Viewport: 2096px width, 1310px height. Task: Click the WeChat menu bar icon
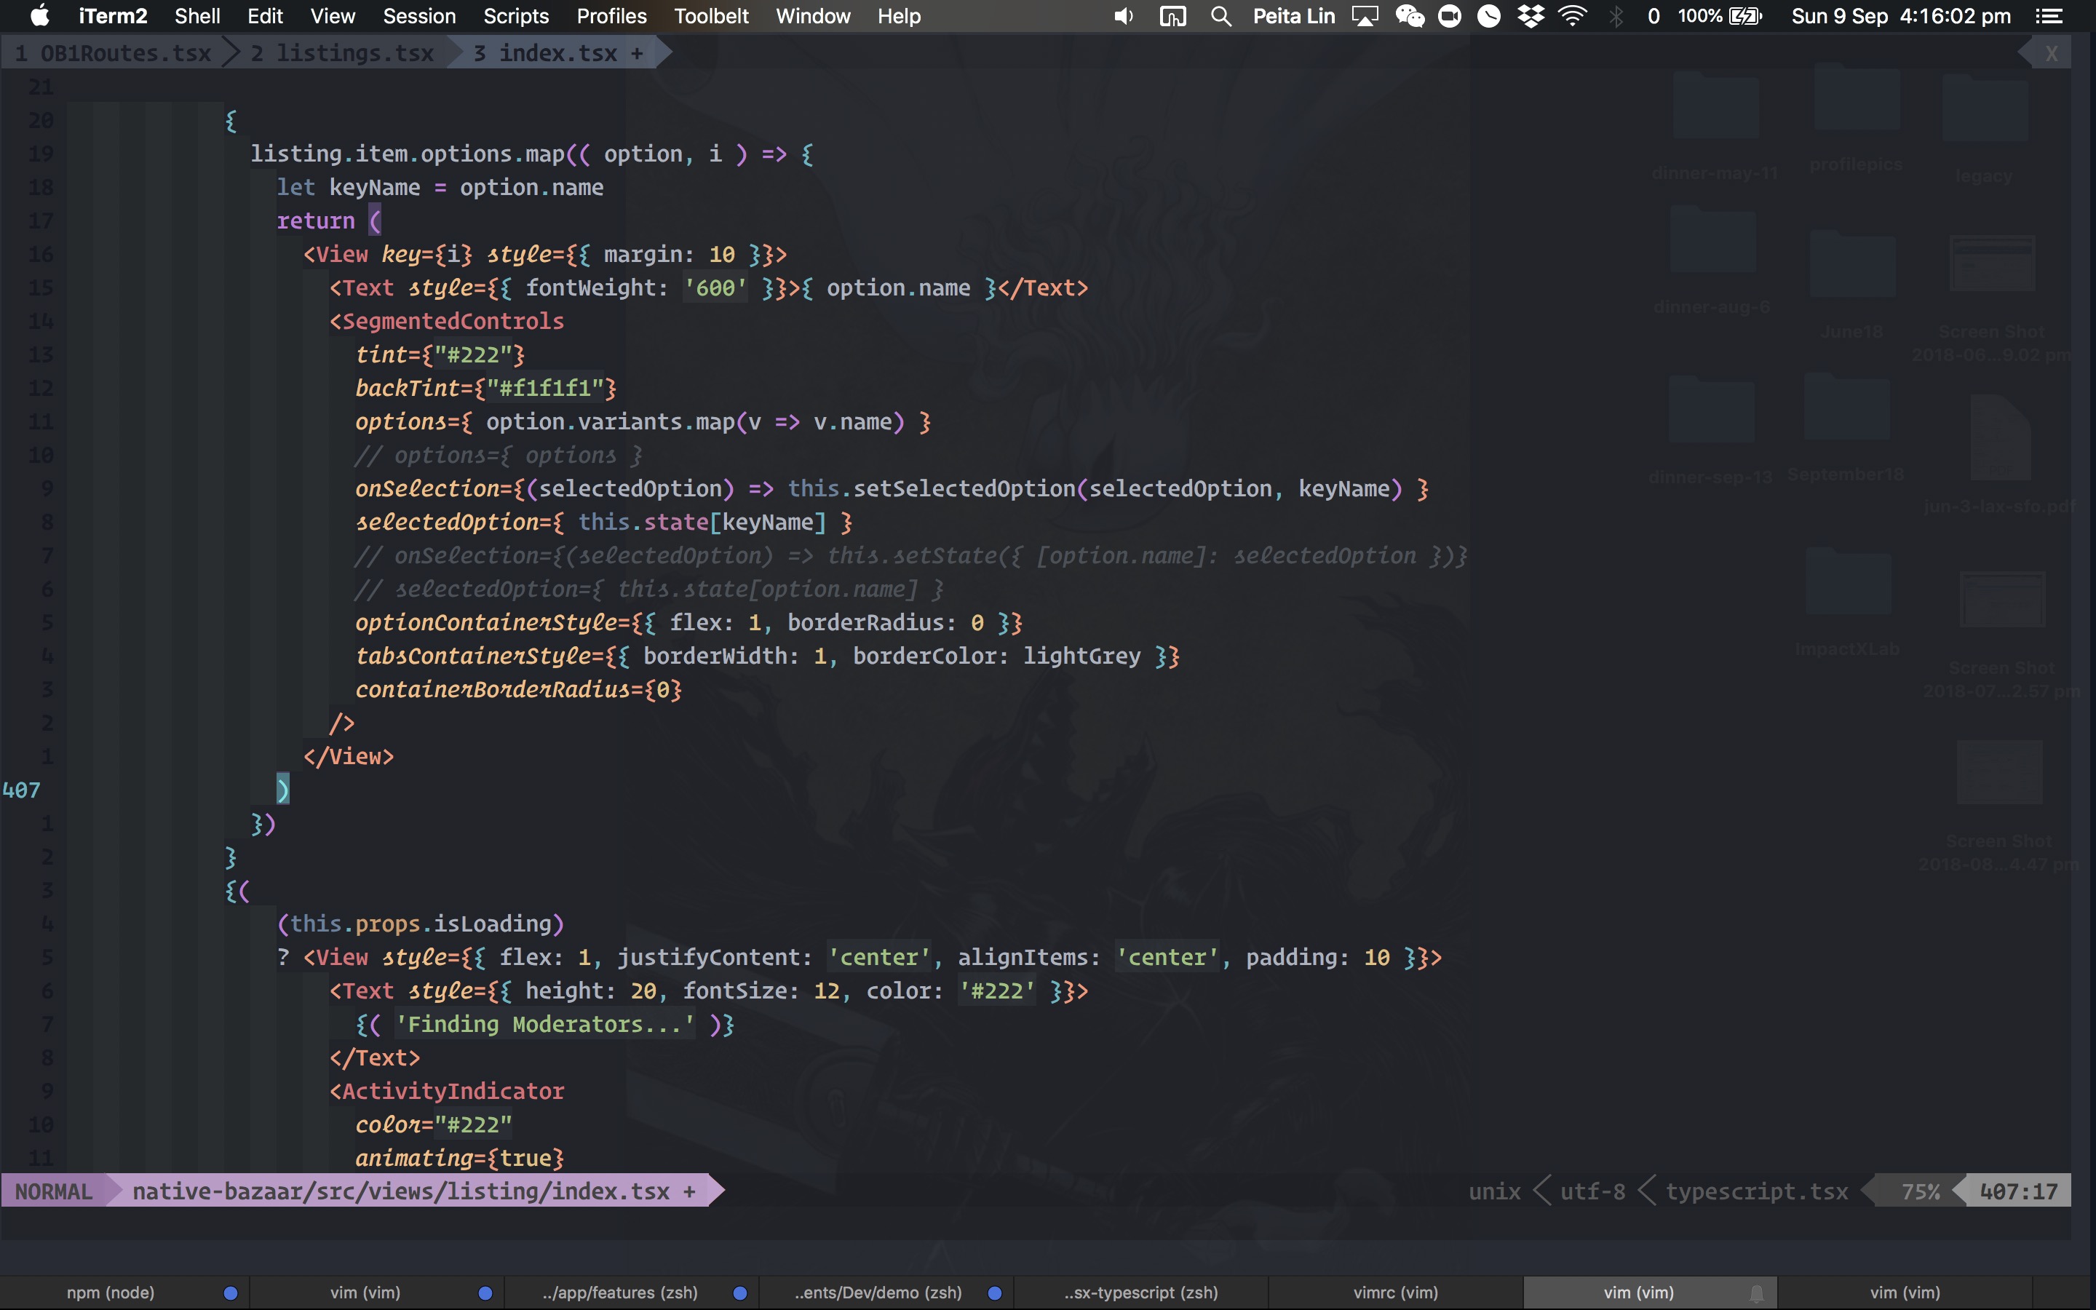click(x=1409, y=17)
